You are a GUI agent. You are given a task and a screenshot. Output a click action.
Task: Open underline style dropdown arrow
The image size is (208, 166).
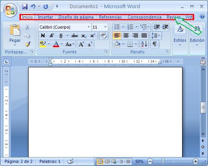pos(67,36)
